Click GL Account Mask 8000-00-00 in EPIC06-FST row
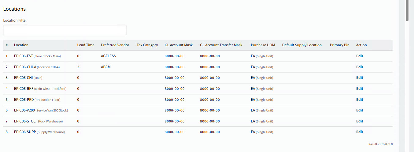The height and width of the screenshot is (152, 414). 175,56
